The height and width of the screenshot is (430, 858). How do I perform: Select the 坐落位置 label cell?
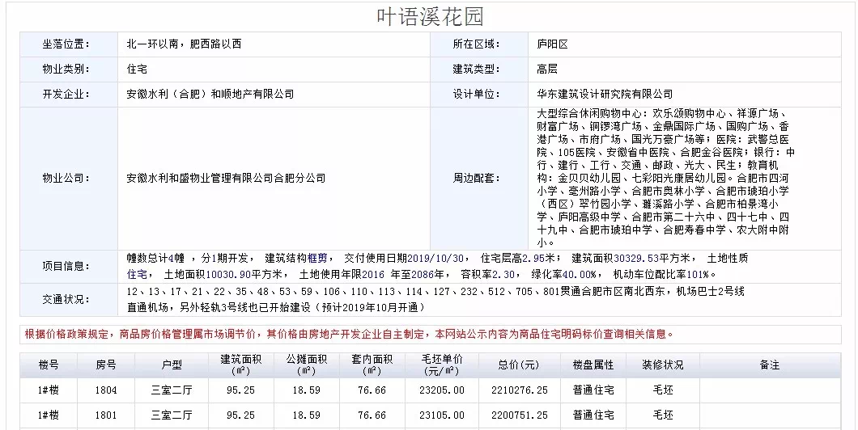[x=66, y=44]
